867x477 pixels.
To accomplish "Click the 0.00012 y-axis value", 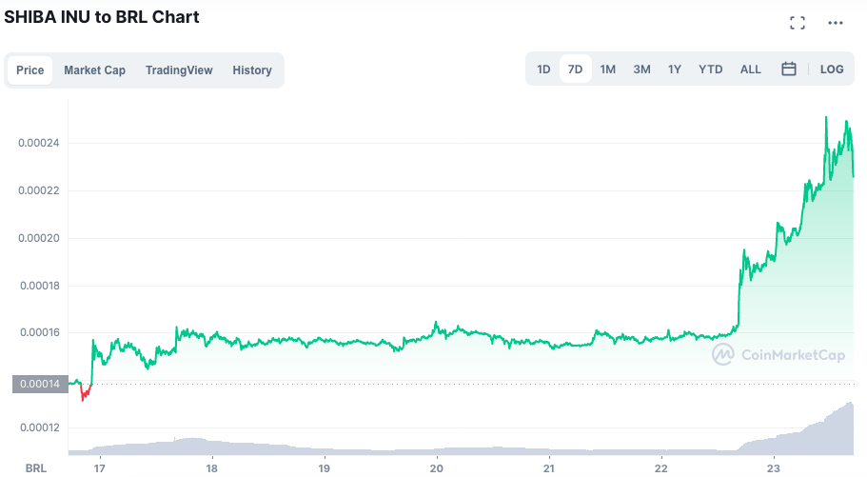I will (40, 427).
